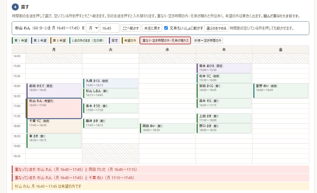
Task: Select 久保 さくら lesson on Tuesday
Action: coord(111,83)
